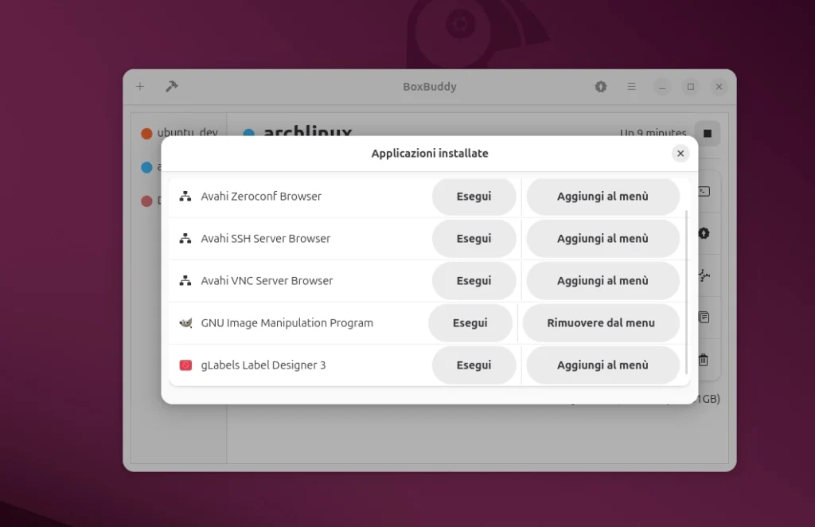Remove GIMP from menu with Rimuovere dal menu
Image resolution: width=815 pixels, height=527 pixels.
click(601, 323)
